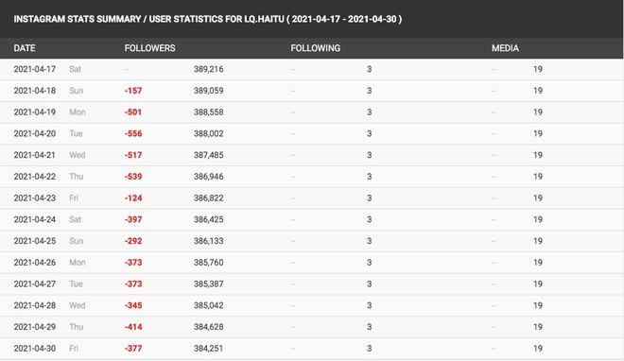Click the -377 change on 2021-04-30
This screenshot has width=624, height=361.
[133, 349]
